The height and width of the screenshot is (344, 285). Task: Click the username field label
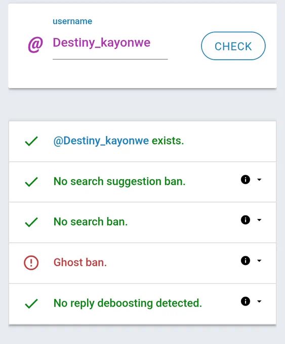coord(72,21)
